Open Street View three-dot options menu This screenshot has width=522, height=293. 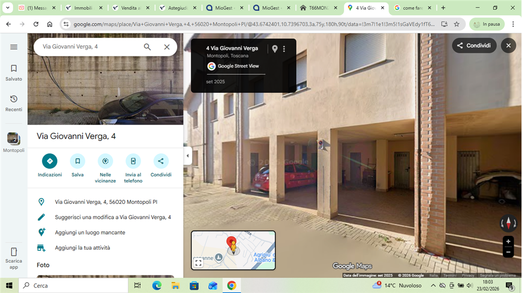click(x=284, y=49)
